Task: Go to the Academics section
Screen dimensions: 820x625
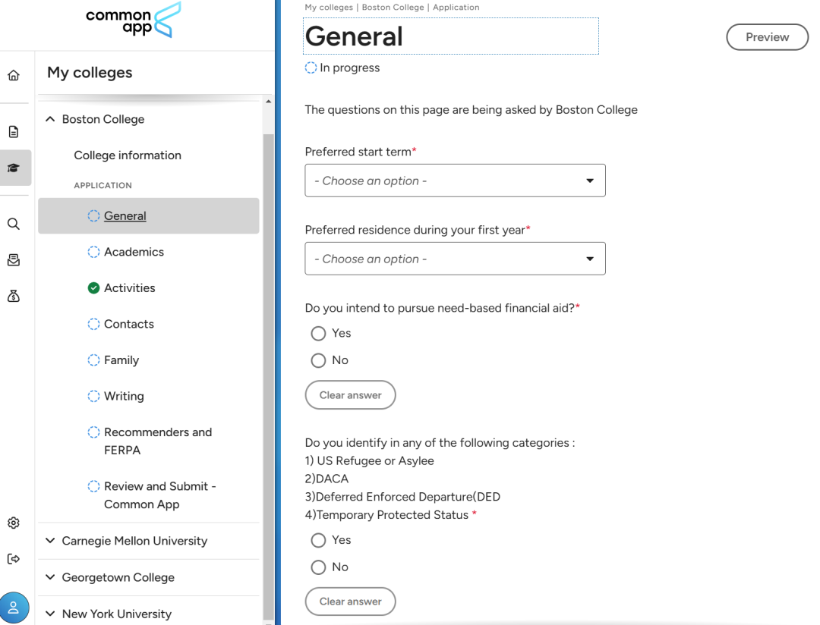Action: pos(134,252)
